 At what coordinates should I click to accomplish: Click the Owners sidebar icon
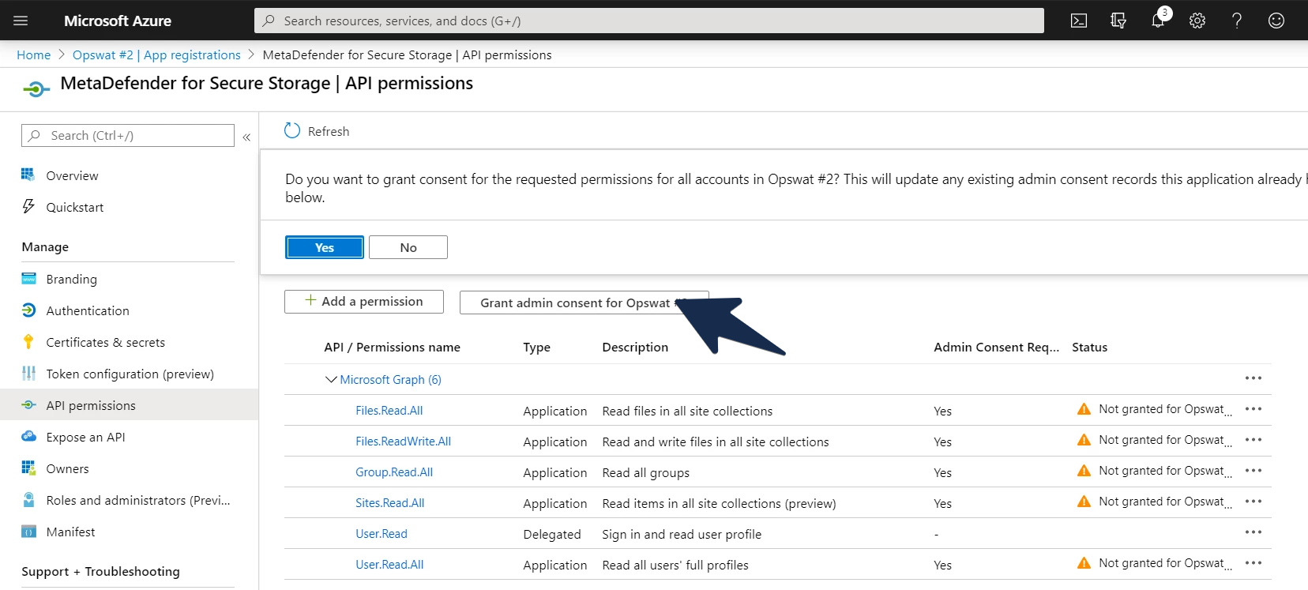coord(28,468)
